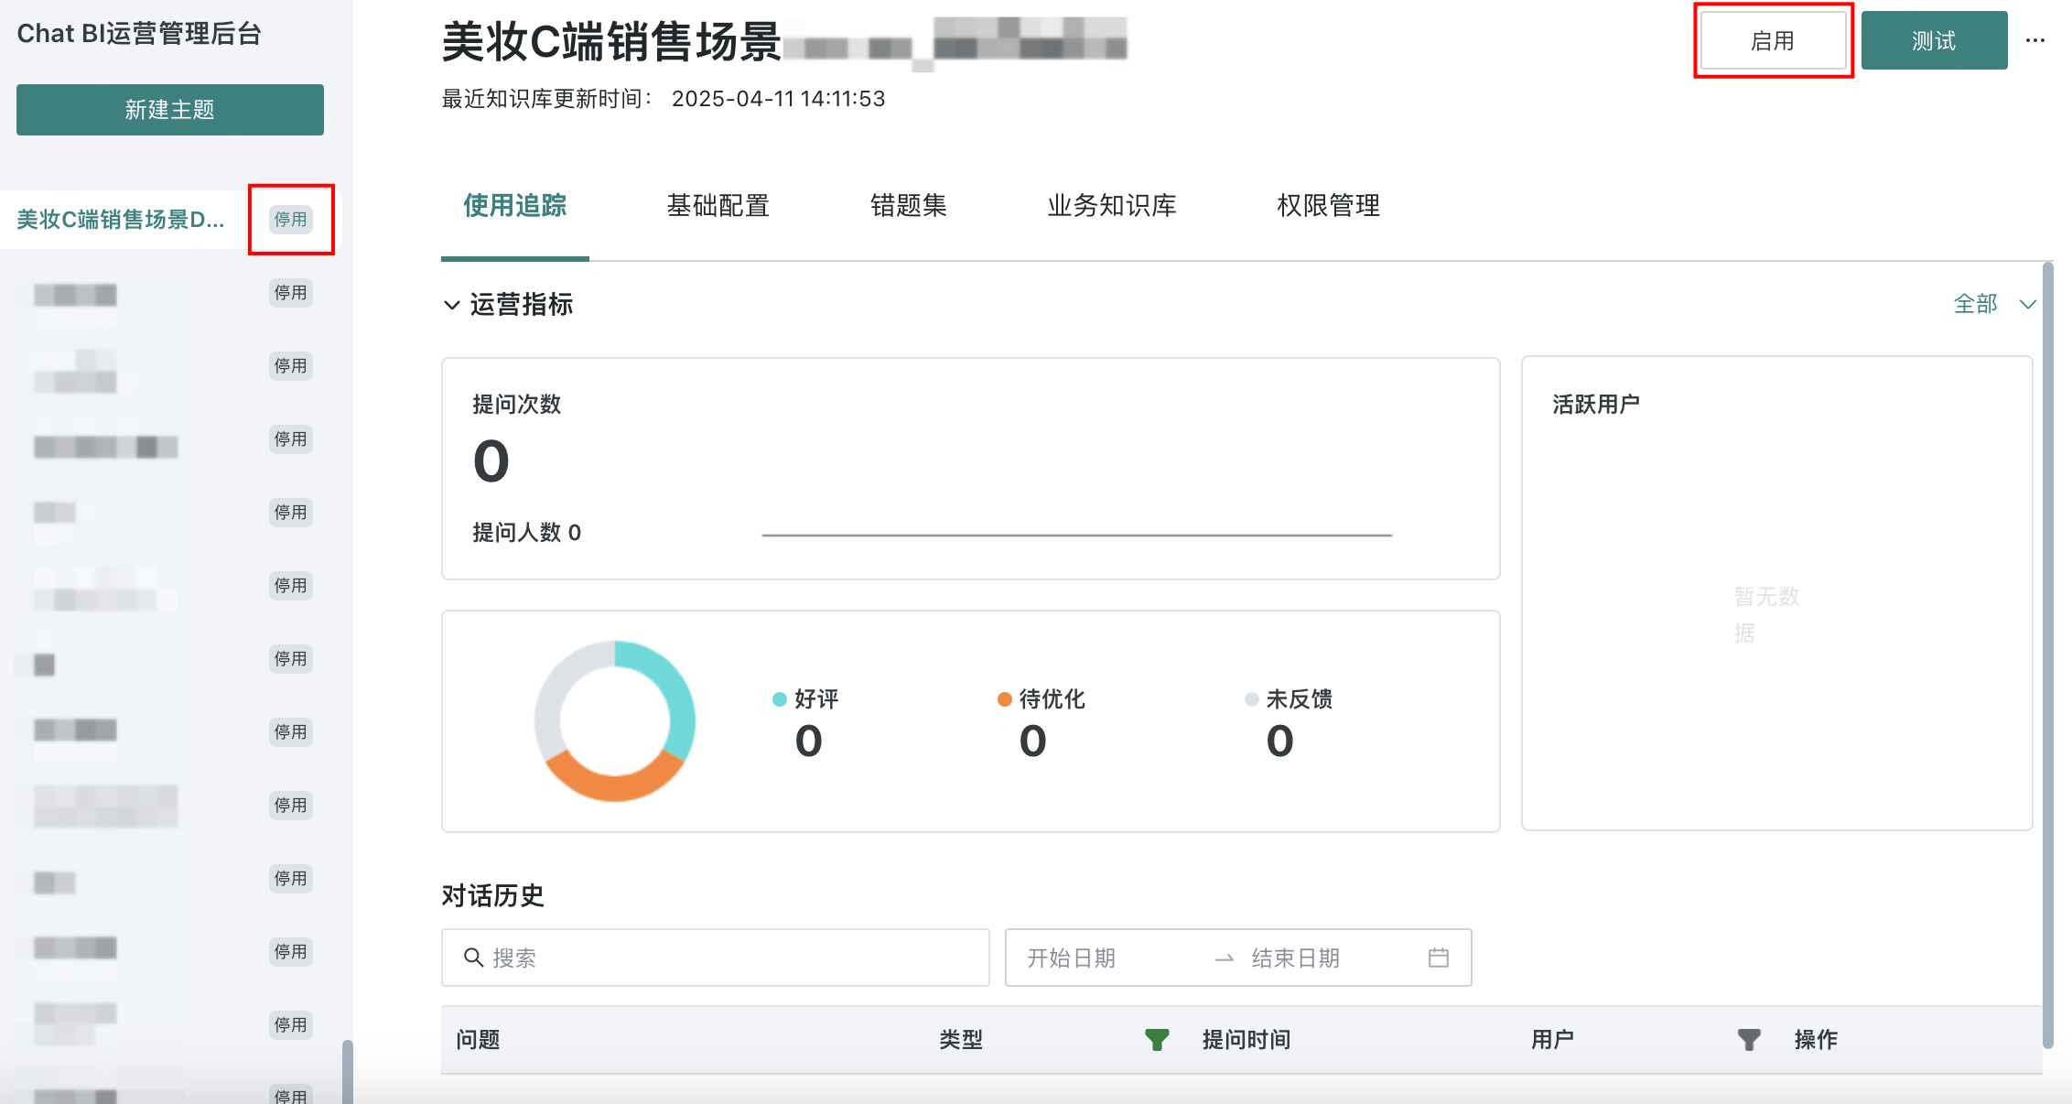Click the 未反馈 gray legend dot
Image resolution: width=2072 pixels, height=1104 pixels.
pyautogui.click(x=1251, y=699)
